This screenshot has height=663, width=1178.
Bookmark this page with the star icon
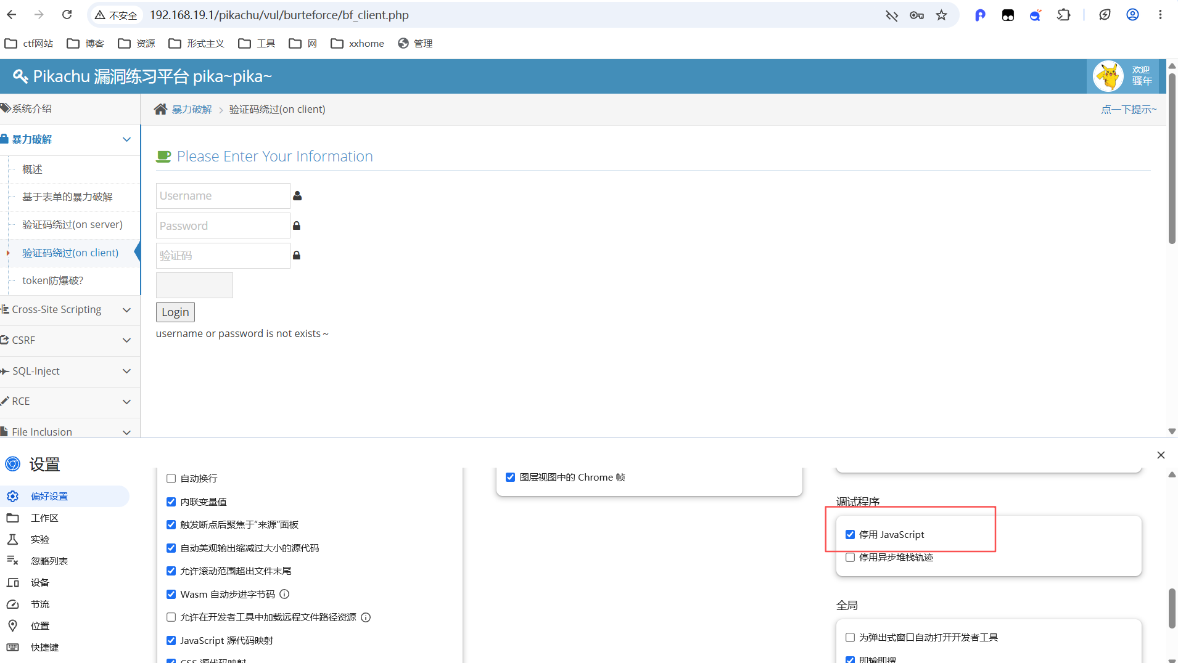coord(941,15)
